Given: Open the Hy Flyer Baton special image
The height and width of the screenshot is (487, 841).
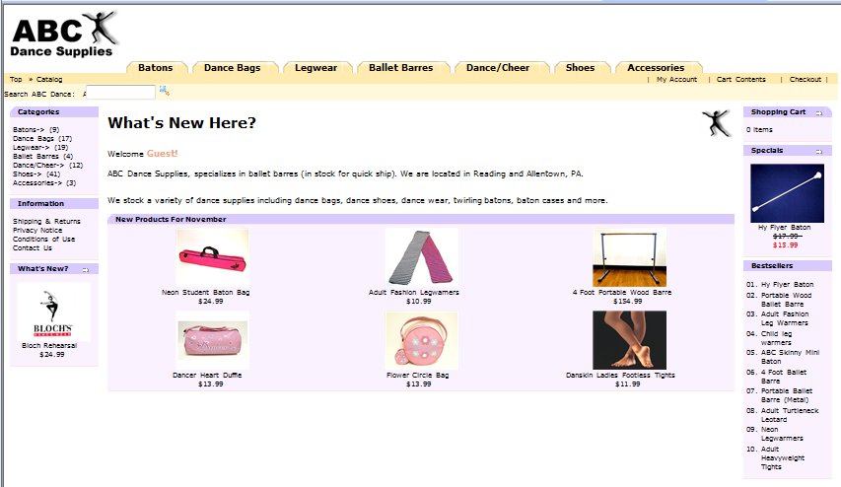Looking at the screenshot, I should tap(785, 192).
